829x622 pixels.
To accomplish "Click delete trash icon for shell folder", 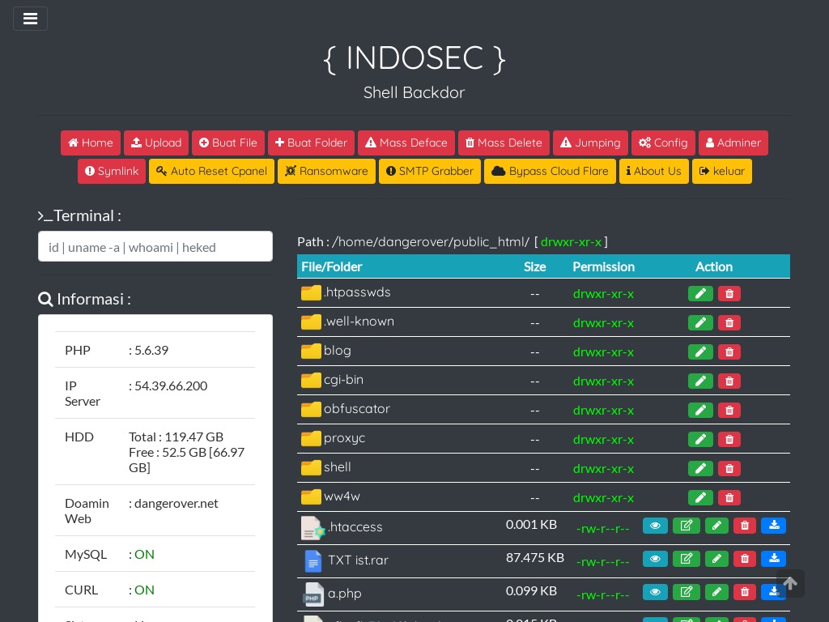I will pos(729,468).
